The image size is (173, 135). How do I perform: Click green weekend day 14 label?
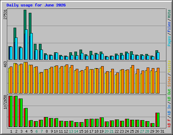click(76, 131)
